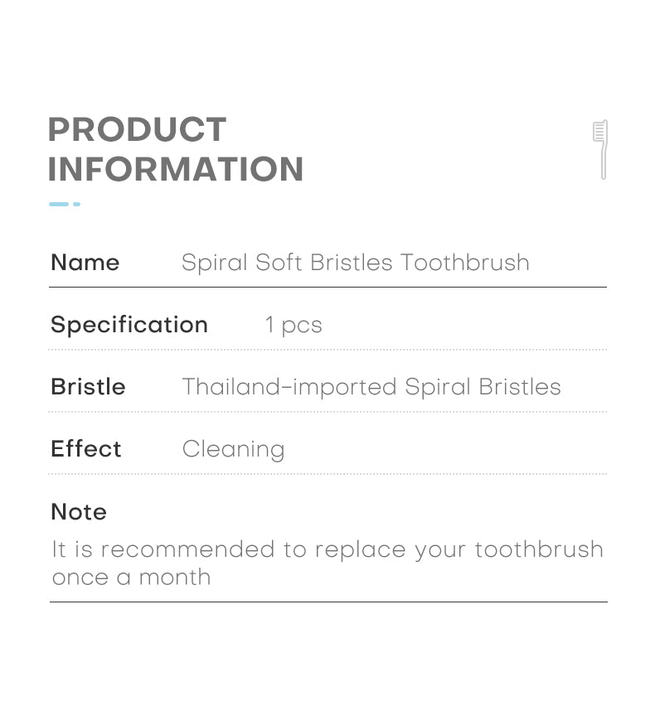Viewport: 655px width, 701px height.
Task: Select the Bristle row label
Action: 88,387
